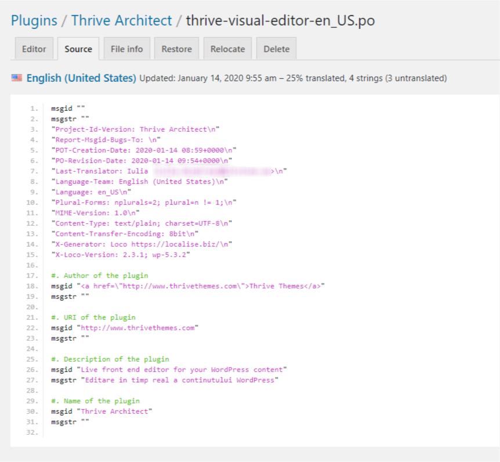
Task: Click the English (United States) language heading
Action: [x=81, y=78]
